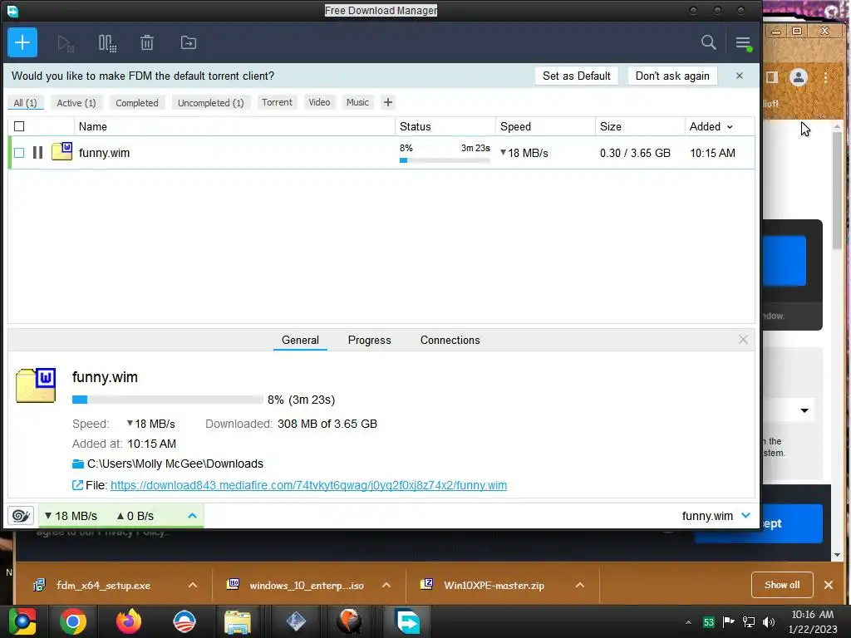851x638 pixels.
Task: Tick the checkbox for funny.wim row
Action: [19, 153]
